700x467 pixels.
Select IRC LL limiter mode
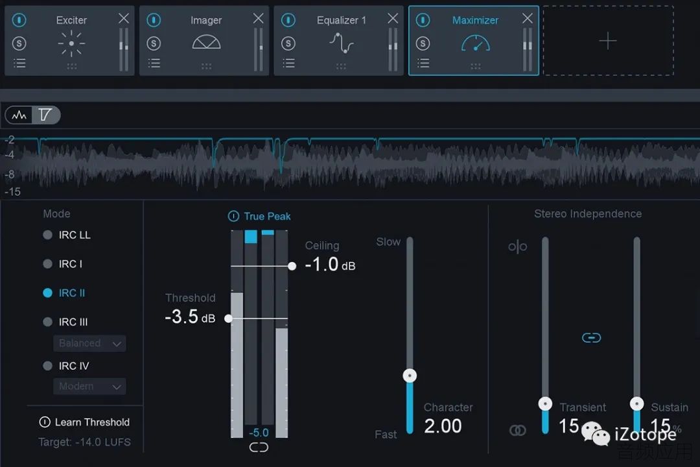click(48, 235)
